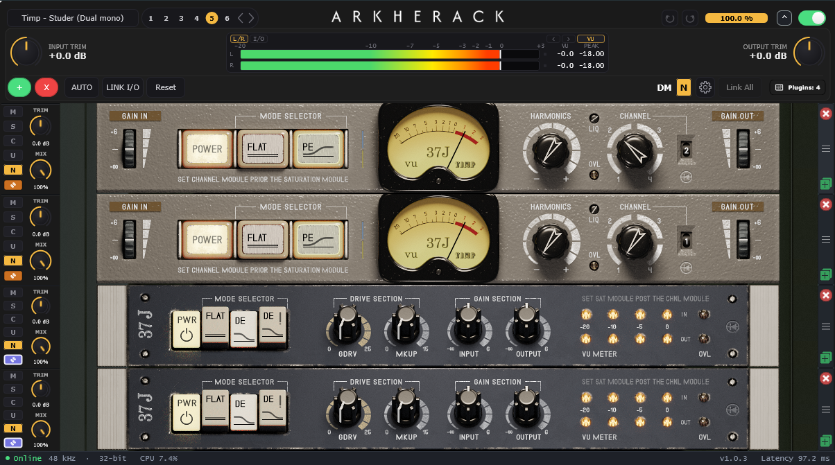Viewport: 835px width, 465px height.
Task: Click the purple link icon on fourth strip
Action: tap(12, 442)
